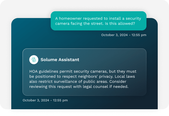Click the "Solume Assistant" name label
The image size is (169, 116).
60,60
